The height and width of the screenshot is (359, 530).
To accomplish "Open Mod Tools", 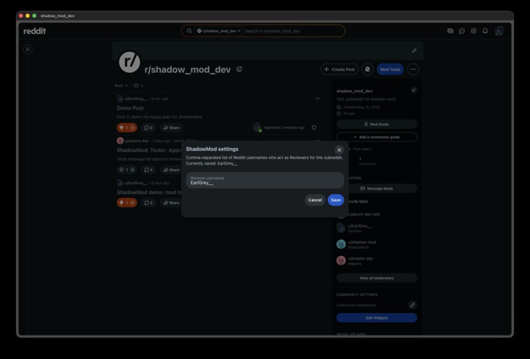I will [390, 69].
